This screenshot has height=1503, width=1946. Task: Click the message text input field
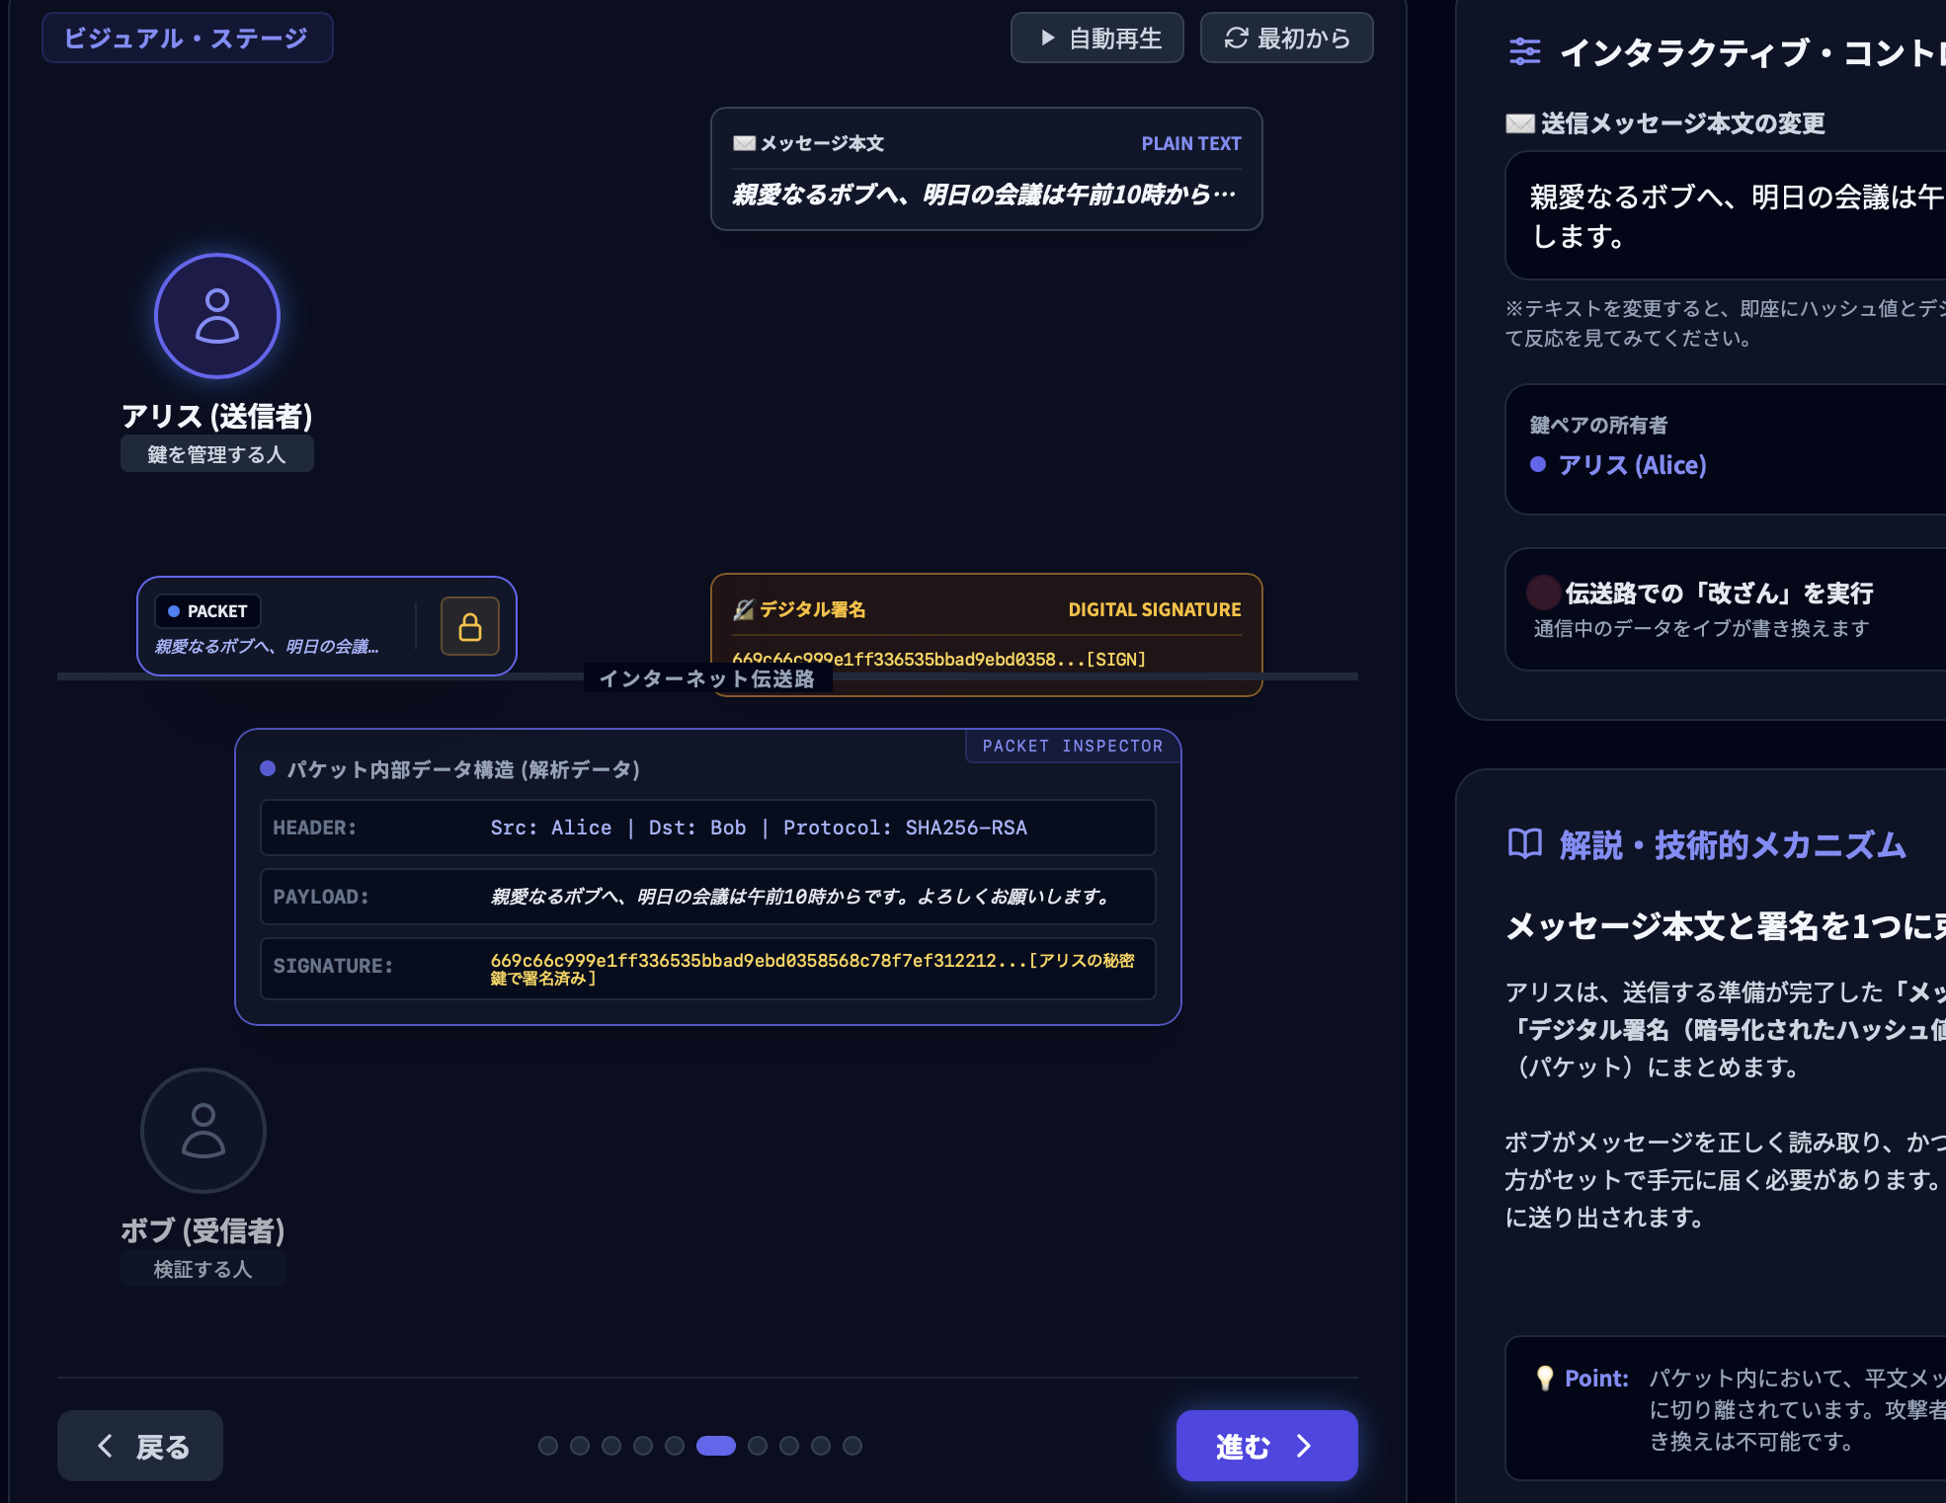point(1725,215)
